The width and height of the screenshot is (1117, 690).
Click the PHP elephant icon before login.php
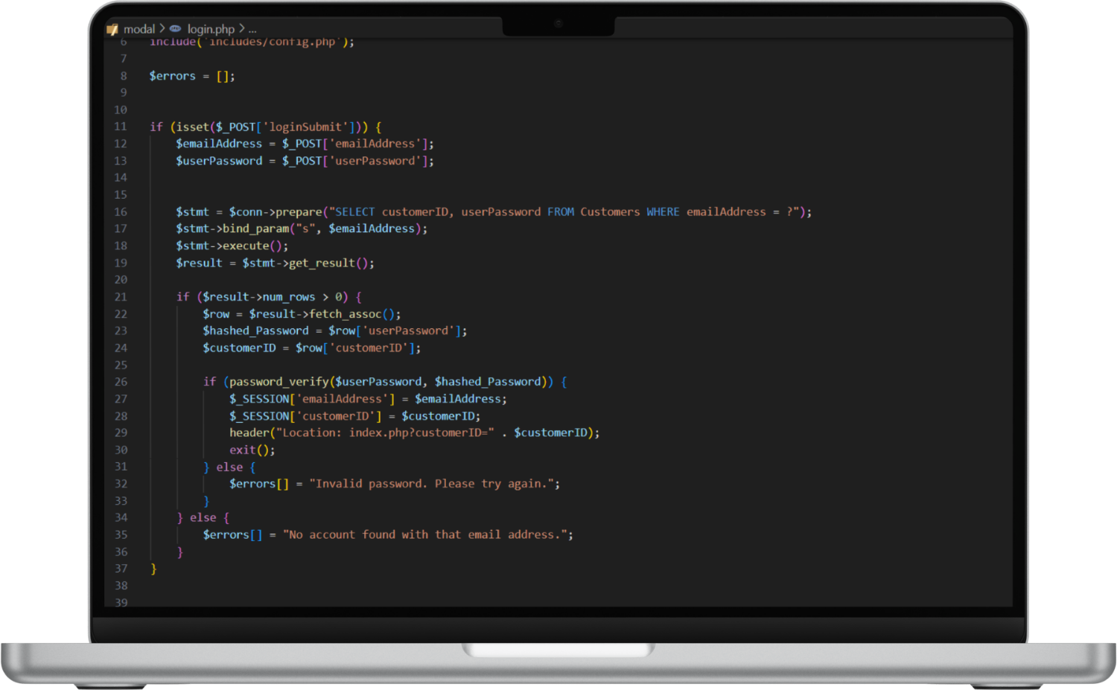[x=174, y=29]
